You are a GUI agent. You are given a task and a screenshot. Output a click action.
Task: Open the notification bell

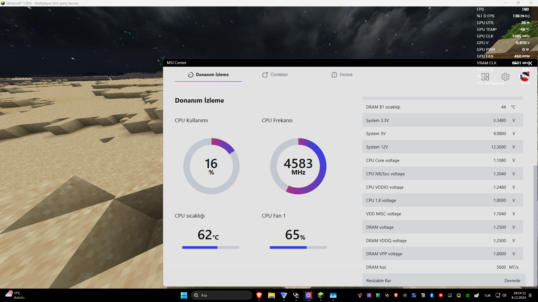[530, 295]
